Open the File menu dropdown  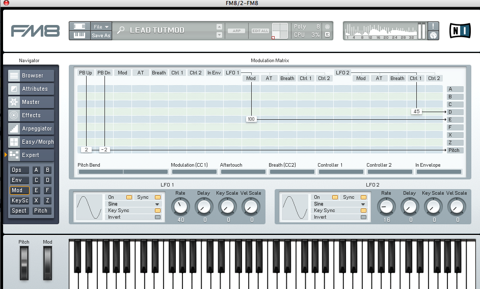(101, 27)
